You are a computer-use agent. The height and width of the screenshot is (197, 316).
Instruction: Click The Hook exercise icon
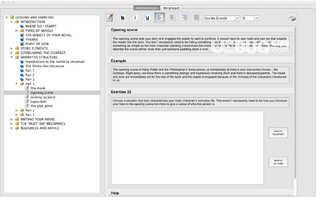coord(27,88)
